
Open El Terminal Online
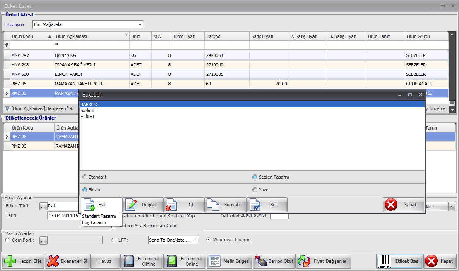[x=185, y=261]
